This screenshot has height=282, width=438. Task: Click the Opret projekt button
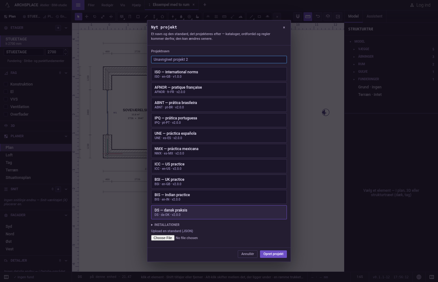pyautogui.click(x=273, y=254)
